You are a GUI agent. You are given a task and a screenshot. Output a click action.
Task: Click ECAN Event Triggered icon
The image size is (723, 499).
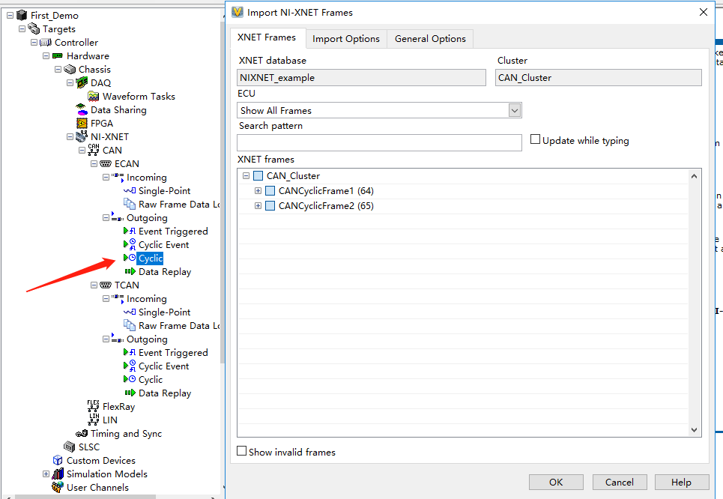click(130, 231)
